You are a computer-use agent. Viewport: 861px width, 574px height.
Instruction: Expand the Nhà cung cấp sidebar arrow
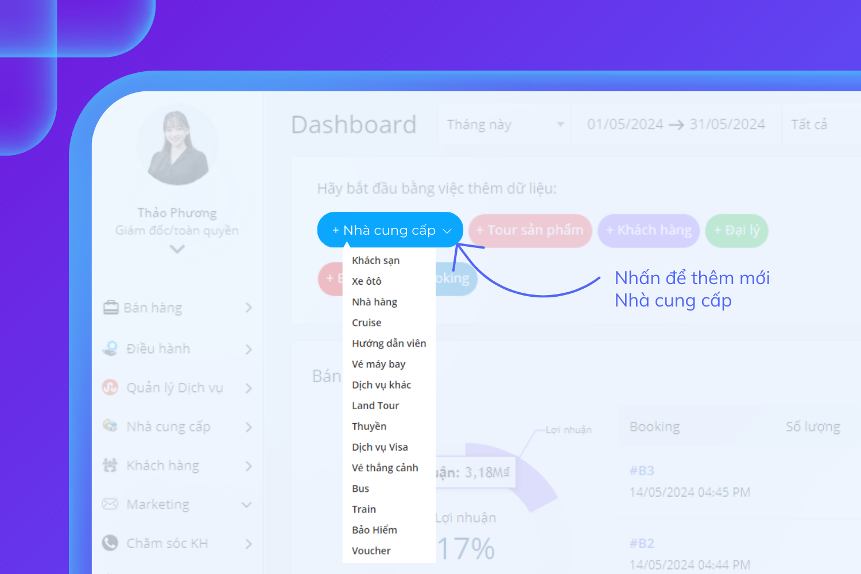point(249,427)
